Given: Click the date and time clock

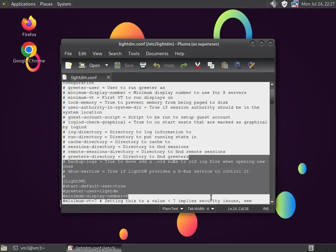Looking at the screenshot, I should 318,4.
